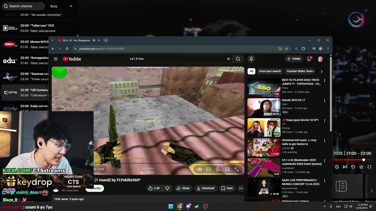
Task: Open options for daaralt 2025.05.17 video
Action: pos(325,101)
